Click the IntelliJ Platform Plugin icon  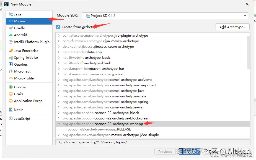(x=11, y=42)
